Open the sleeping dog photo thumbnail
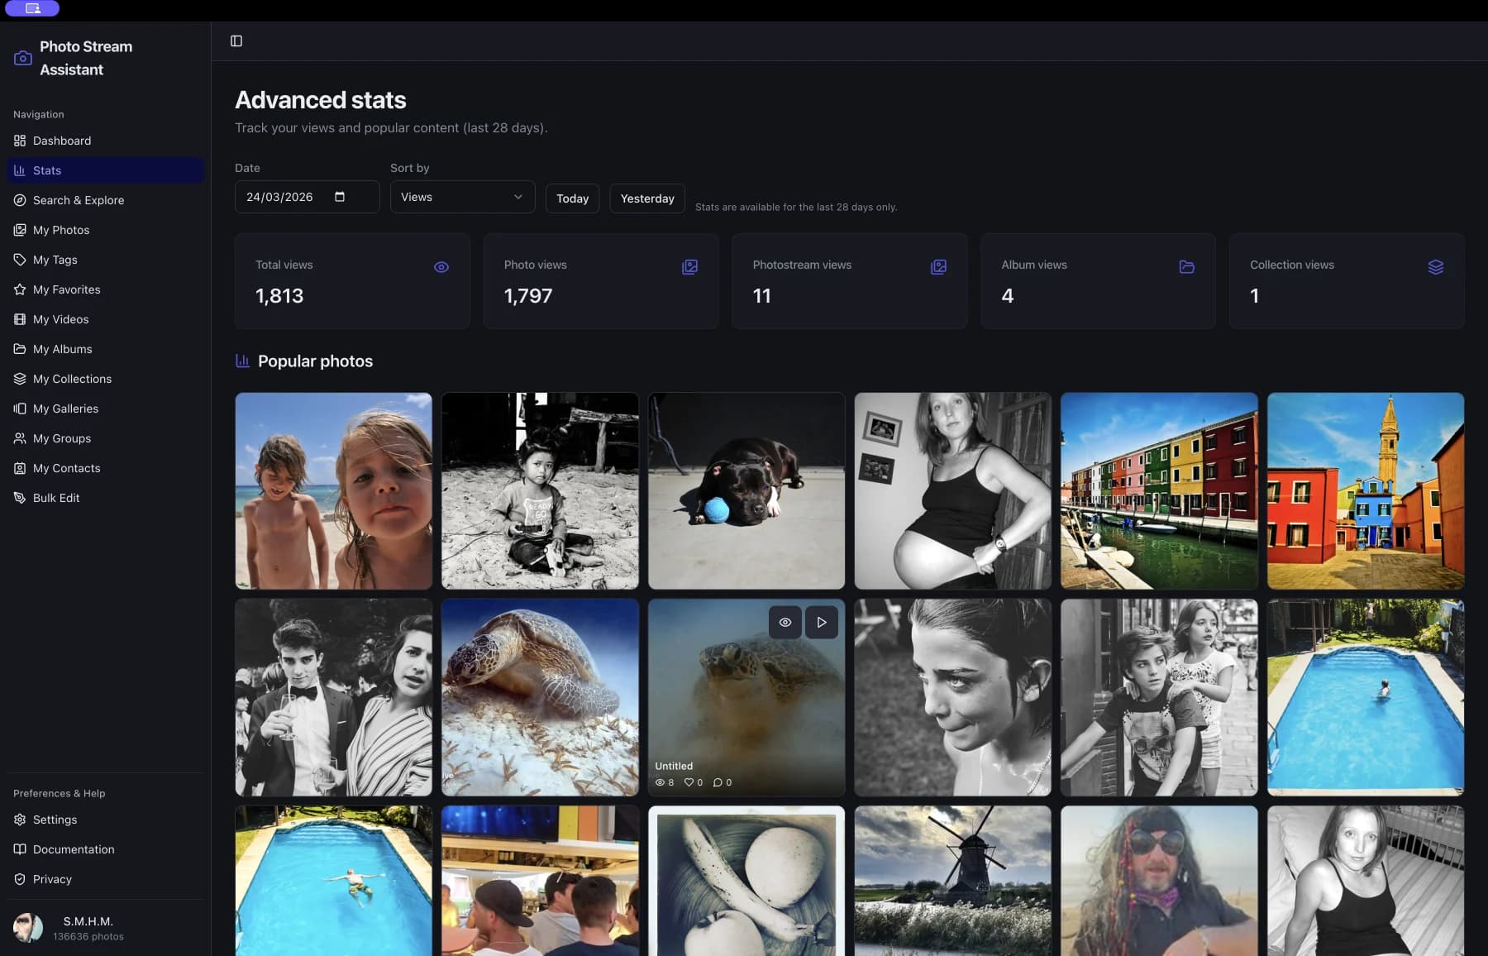This screenshot has height=956, width=1488. (746, 490)
